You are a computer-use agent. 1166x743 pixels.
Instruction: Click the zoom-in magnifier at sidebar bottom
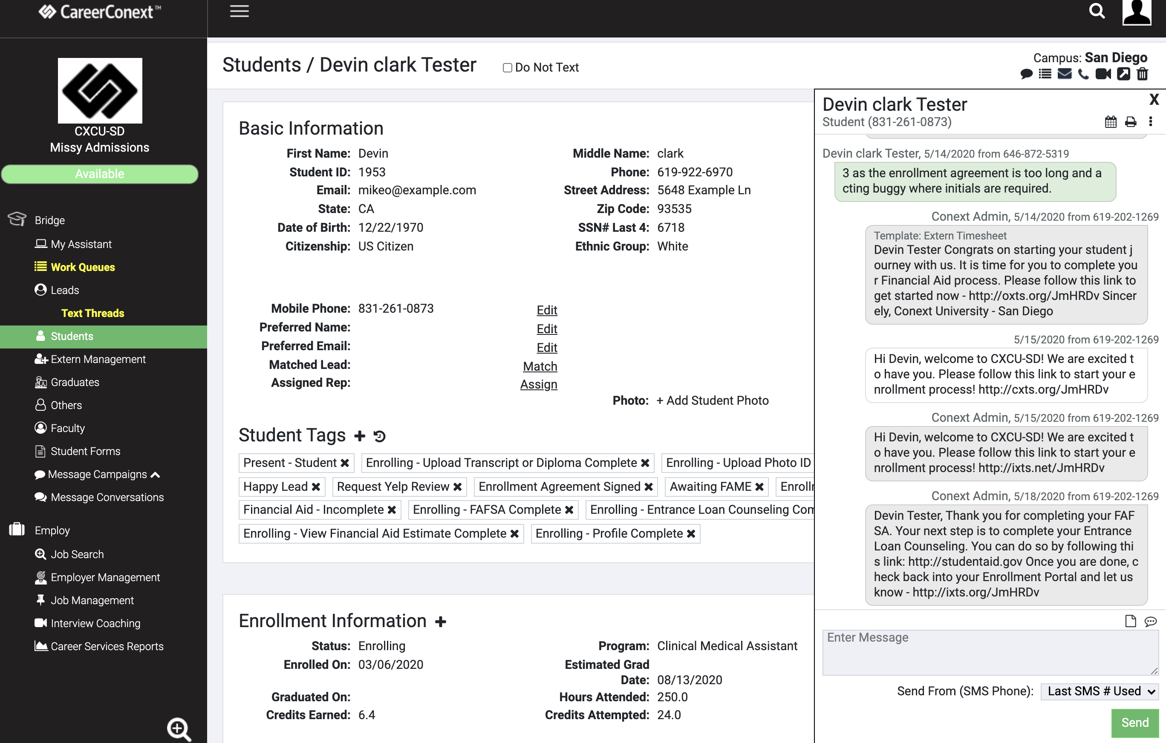click(179, 729)
